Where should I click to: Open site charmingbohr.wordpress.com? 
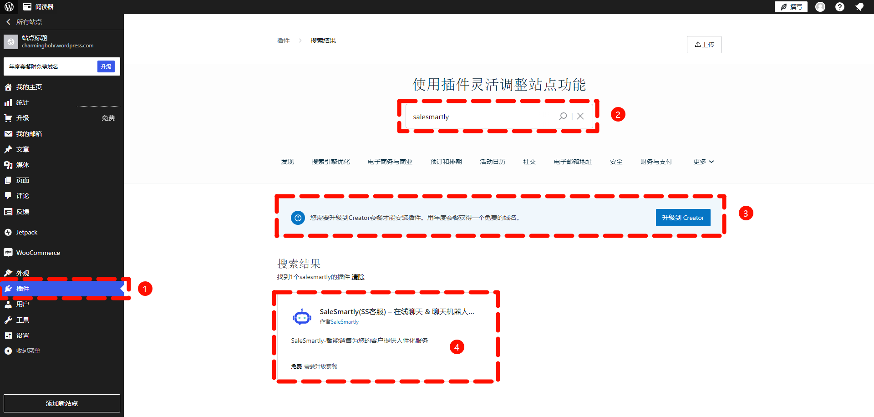[58, 46]
